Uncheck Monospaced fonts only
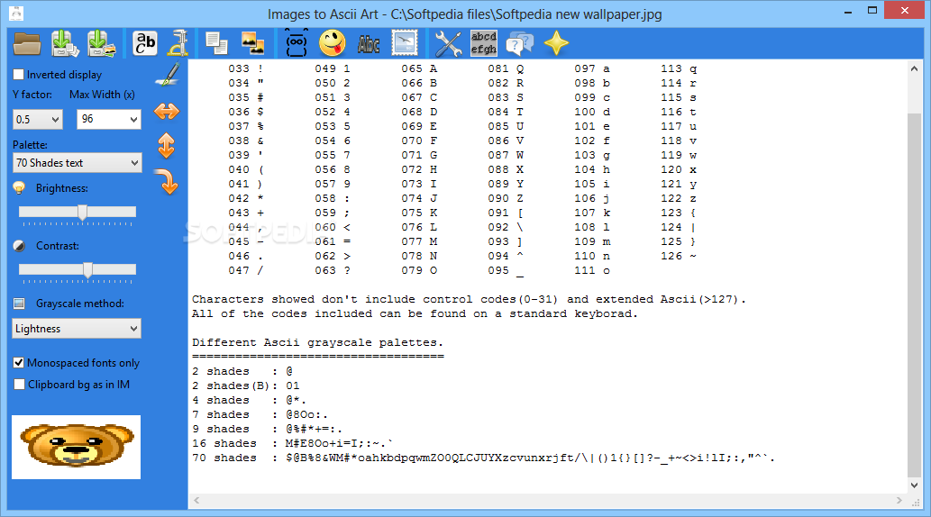The image size is (931, 517). pyautogui.click(x=19, y=363)
